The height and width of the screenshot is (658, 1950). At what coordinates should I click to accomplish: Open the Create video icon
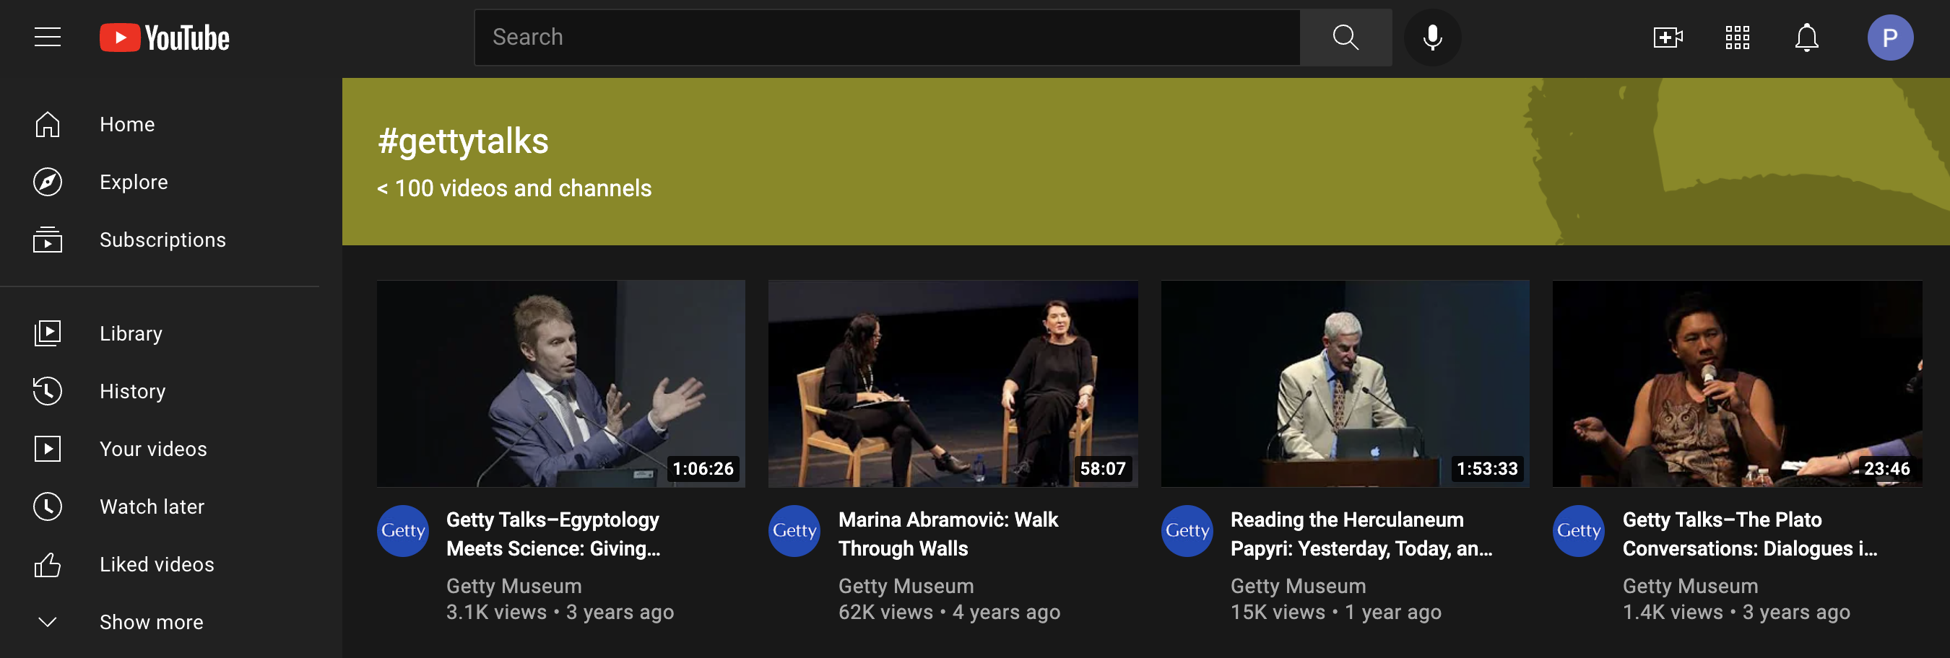[x=1667, y=37]
